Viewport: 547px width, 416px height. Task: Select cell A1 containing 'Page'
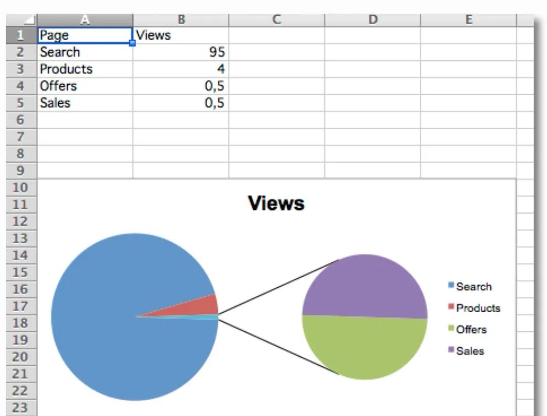pyautogui.click(x=85, y=35)
